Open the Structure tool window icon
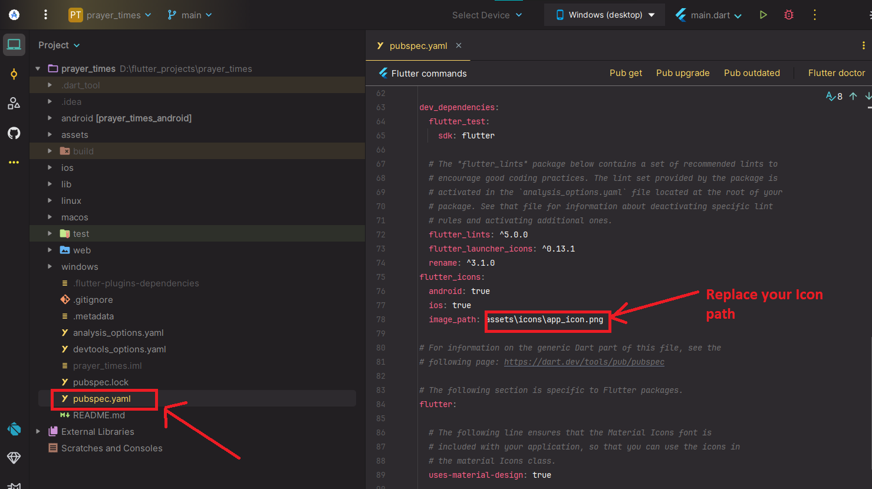Viewport: 872px width, 489px height. click(x=14, y=104)
